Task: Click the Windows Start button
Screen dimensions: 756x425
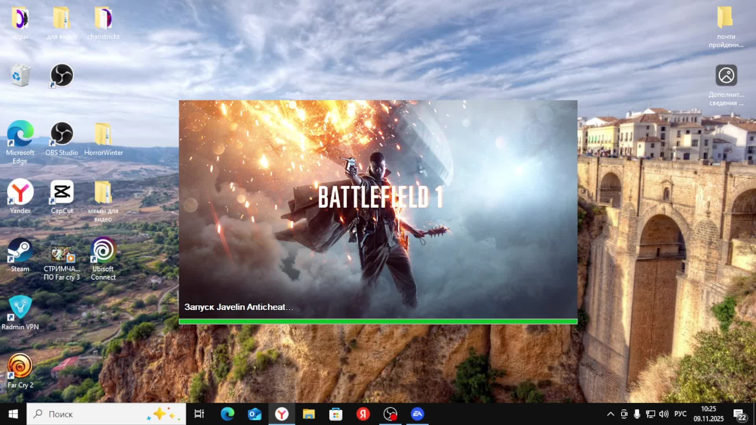Action: point(13,414)
